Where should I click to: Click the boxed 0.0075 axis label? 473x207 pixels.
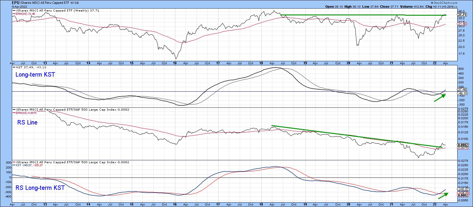coord(462,148)
